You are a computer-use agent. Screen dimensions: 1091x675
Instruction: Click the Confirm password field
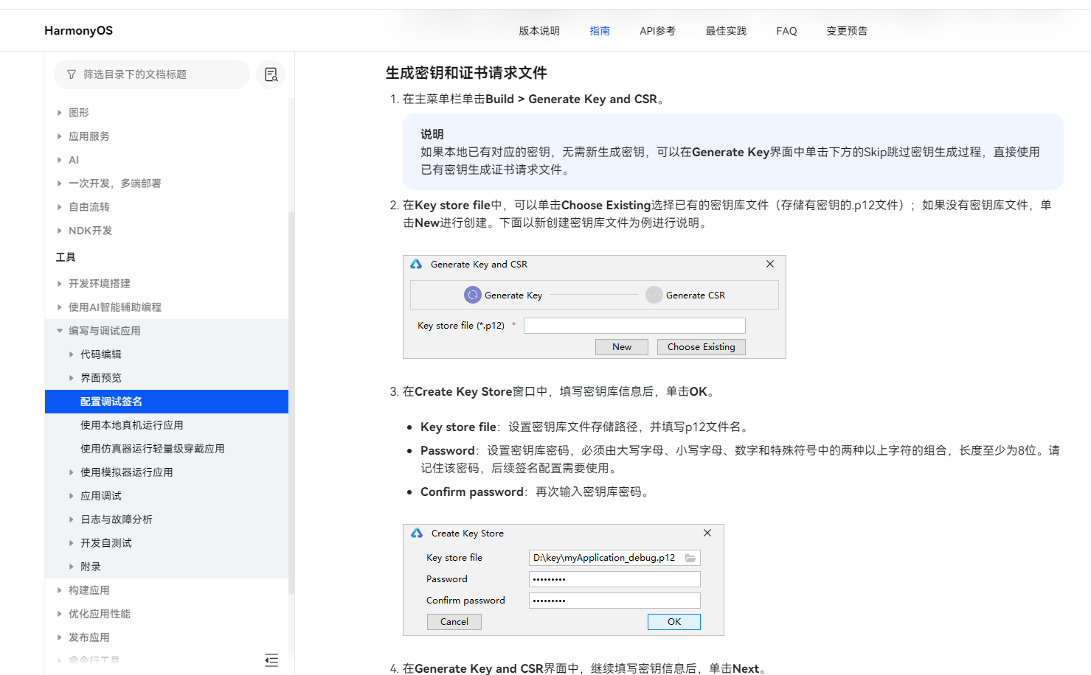614,601
